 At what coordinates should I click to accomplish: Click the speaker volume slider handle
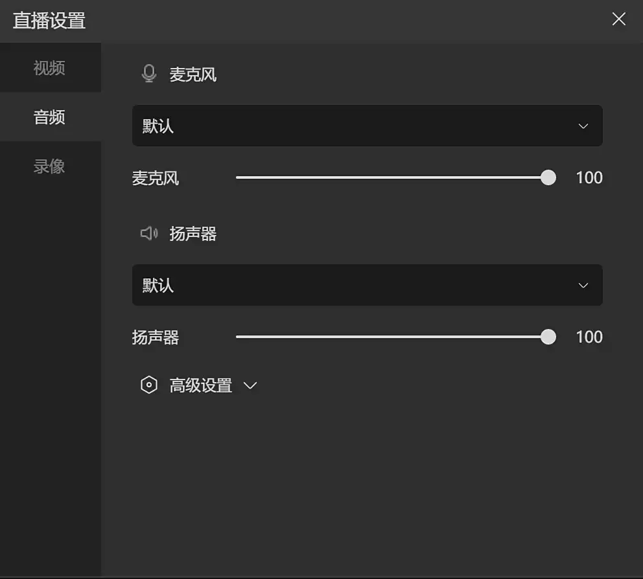pos(548,337)
